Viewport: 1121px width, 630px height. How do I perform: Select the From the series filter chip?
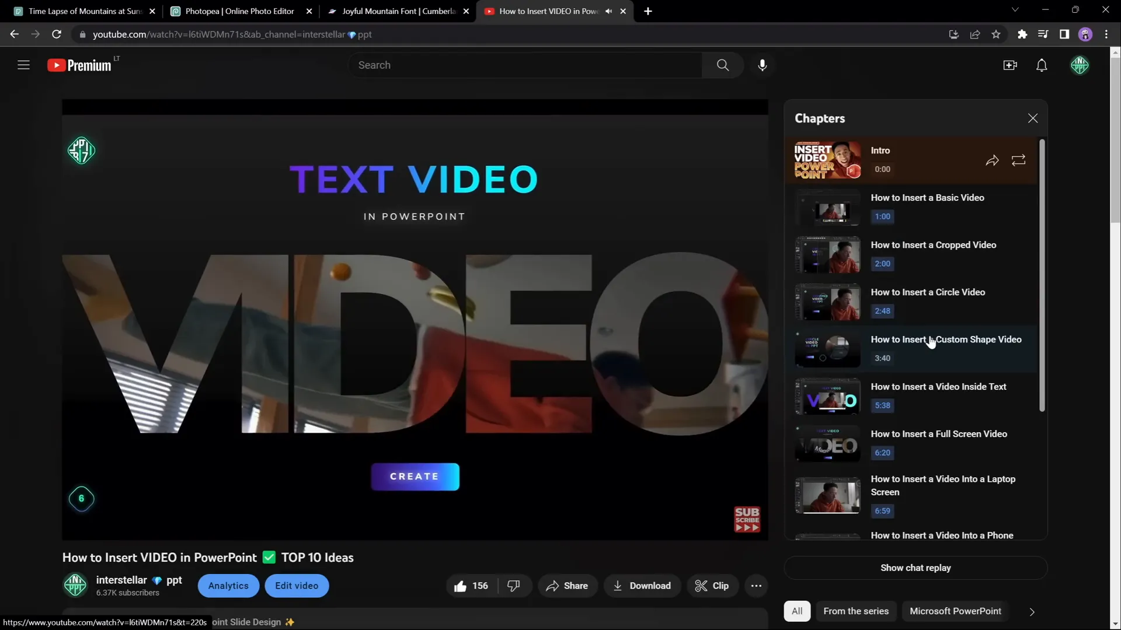(856, 611)
